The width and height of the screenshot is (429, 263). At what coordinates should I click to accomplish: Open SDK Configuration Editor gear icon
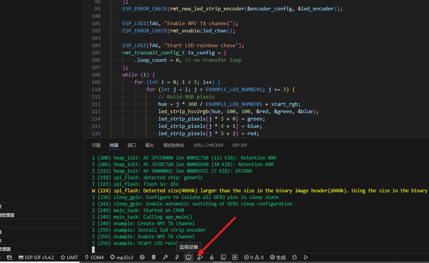pyautogui.click(x=142, y=257)
